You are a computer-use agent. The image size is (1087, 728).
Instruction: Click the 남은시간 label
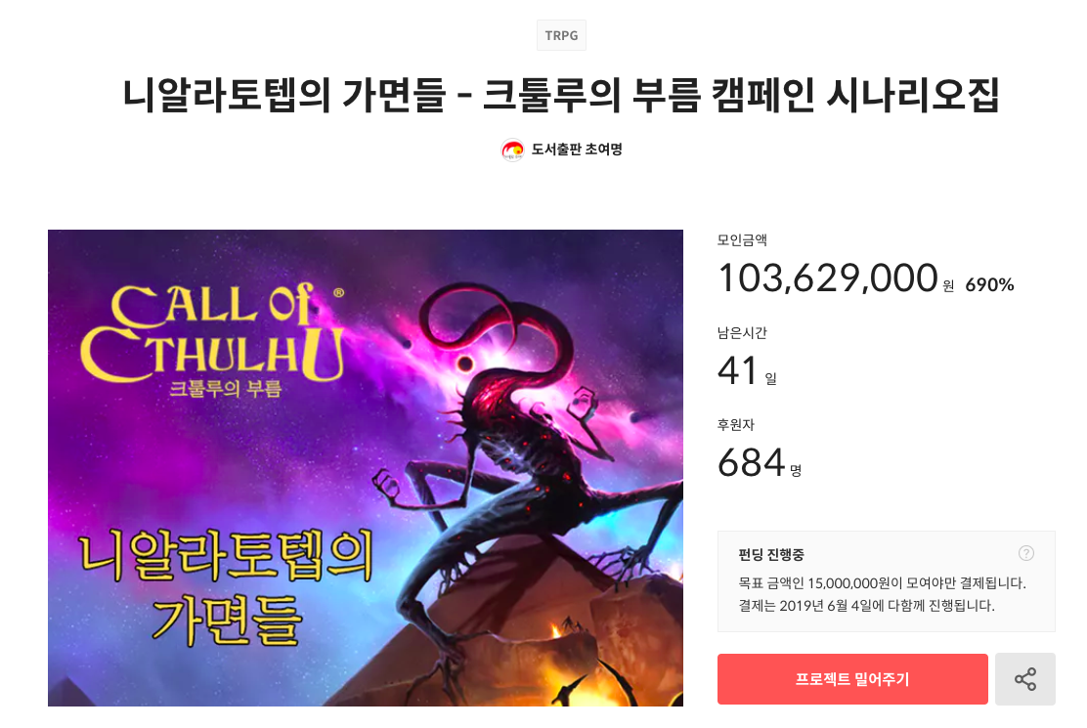(742, 332)
